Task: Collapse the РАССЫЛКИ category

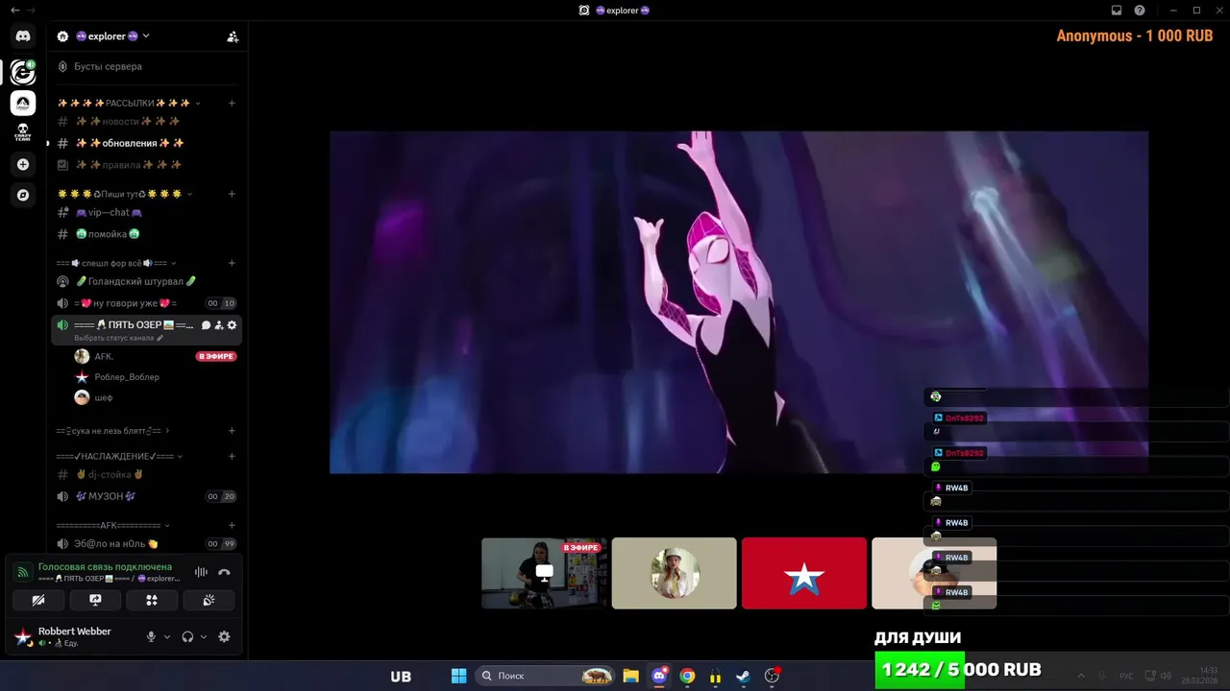Action: pyautogui.click(x=129, y=103)
